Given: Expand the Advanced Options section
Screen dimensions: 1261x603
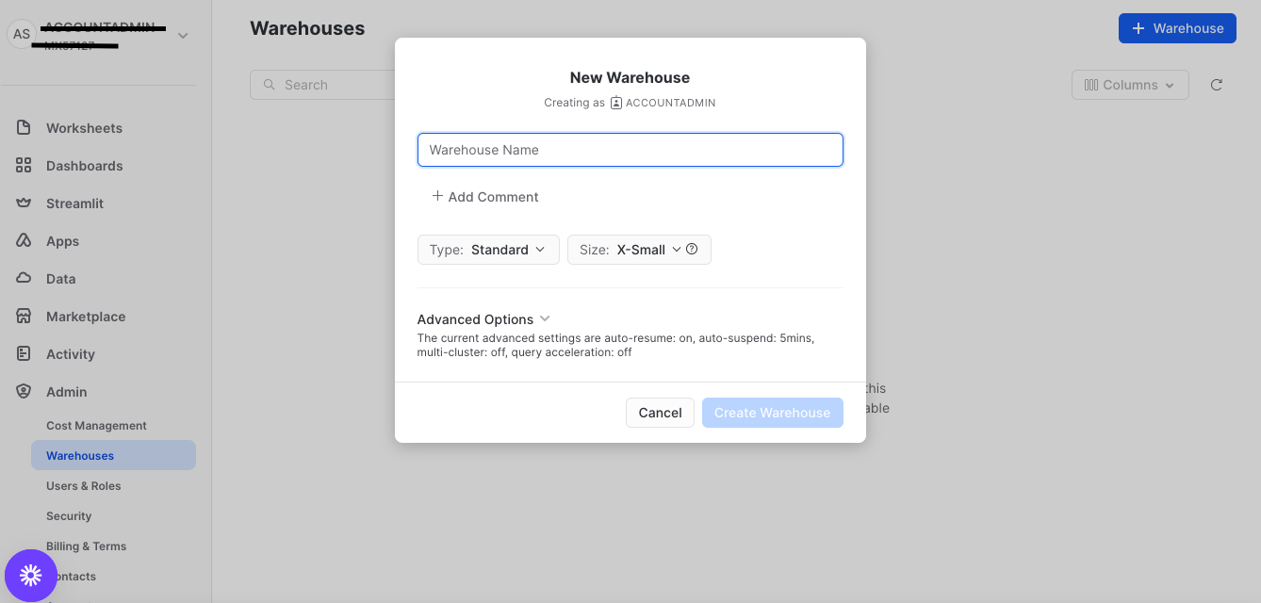Looking at the screenshot, I should [x=483, y=319].
